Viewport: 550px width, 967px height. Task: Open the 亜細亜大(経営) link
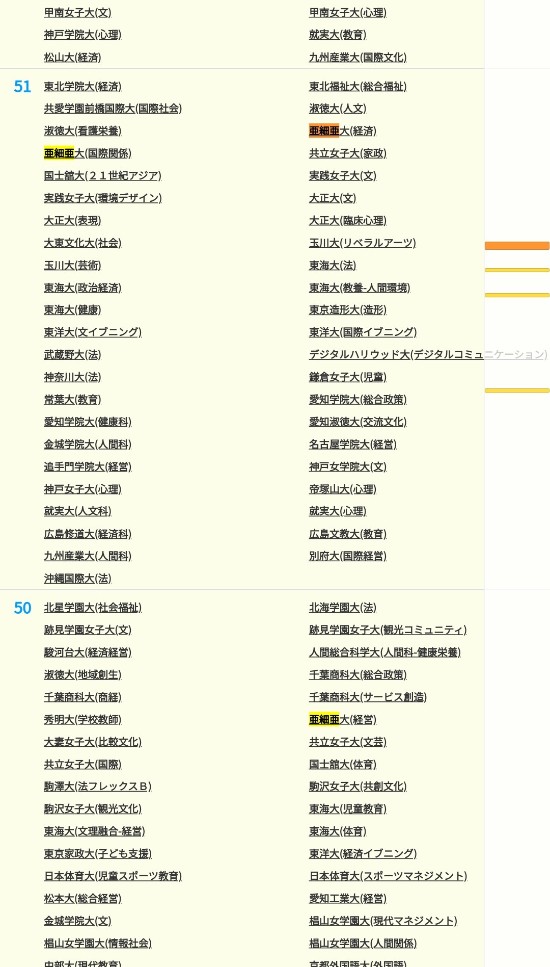point(342,719)
